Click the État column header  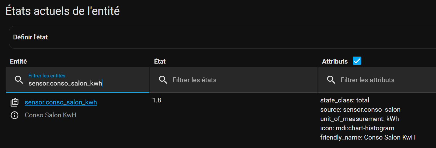160,61
